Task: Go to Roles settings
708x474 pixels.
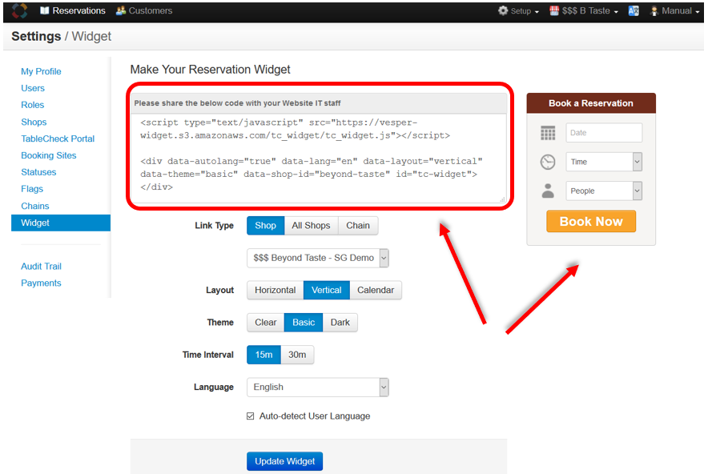Action: tap(33, 105)
